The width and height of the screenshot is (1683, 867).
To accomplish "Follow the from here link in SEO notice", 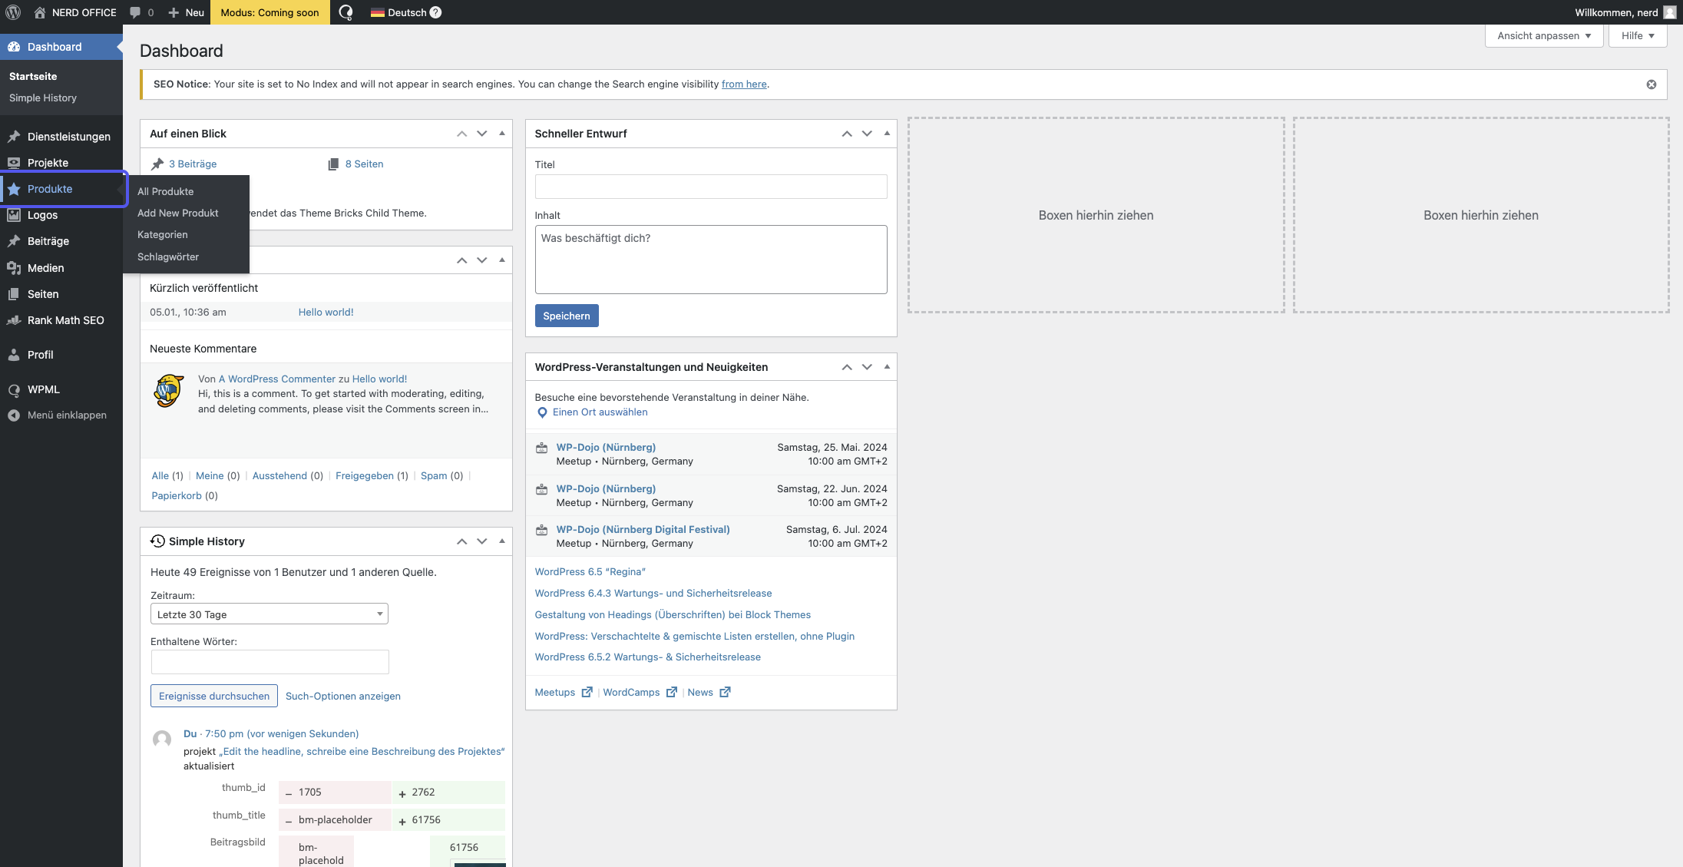I will 744,84.
